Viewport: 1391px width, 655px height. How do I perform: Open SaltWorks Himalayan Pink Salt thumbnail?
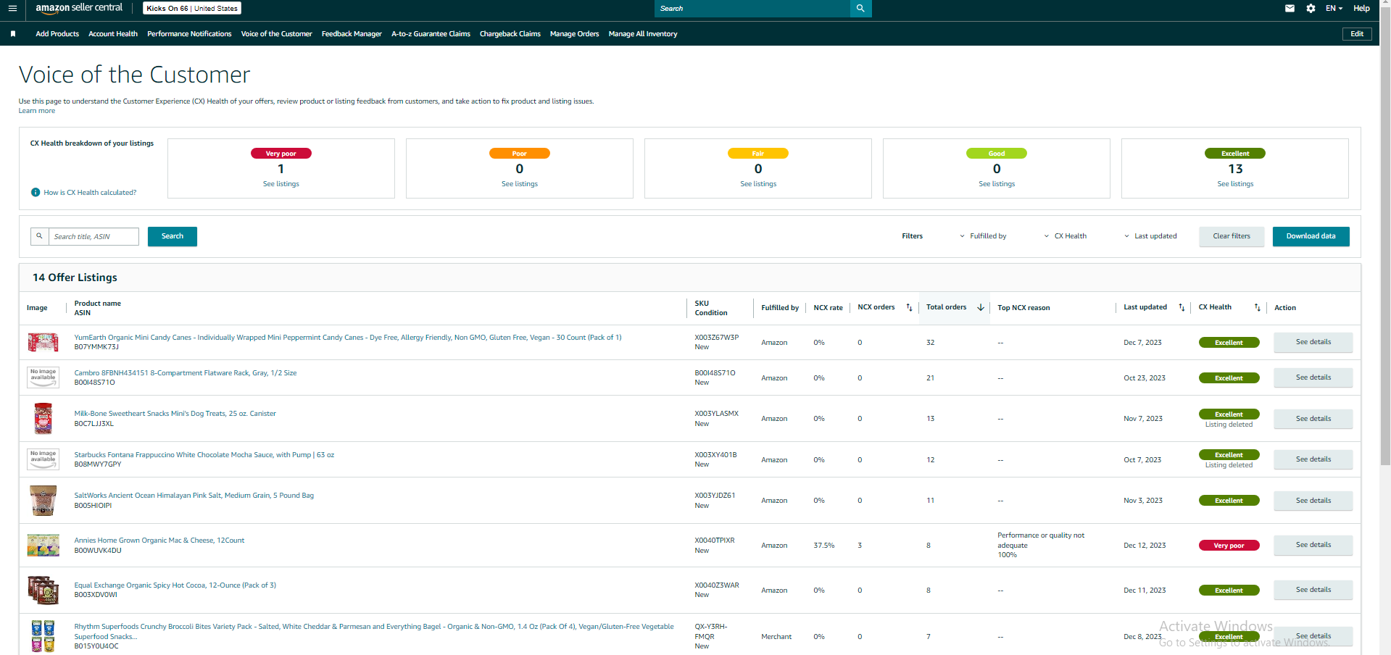point(43,501)
